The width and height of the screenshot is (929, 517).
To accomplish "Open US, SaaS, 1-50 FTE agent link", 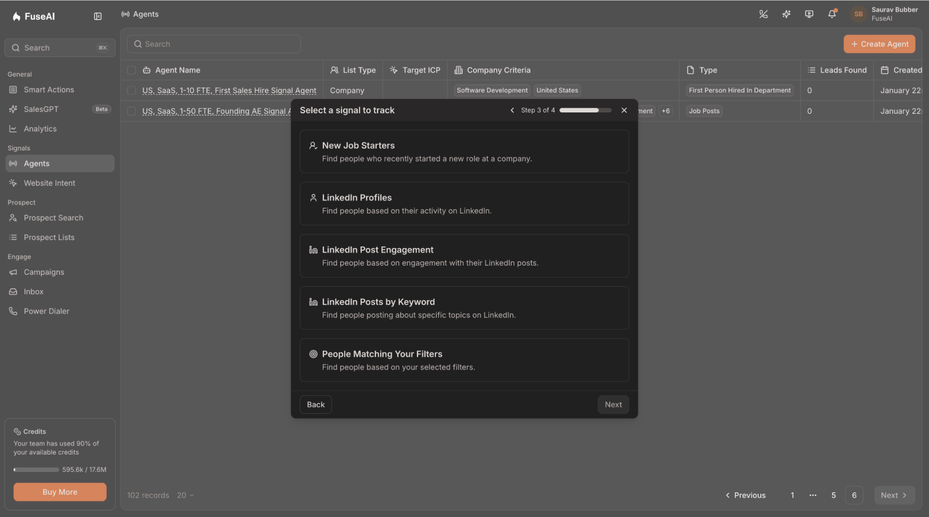I will 217,111.
